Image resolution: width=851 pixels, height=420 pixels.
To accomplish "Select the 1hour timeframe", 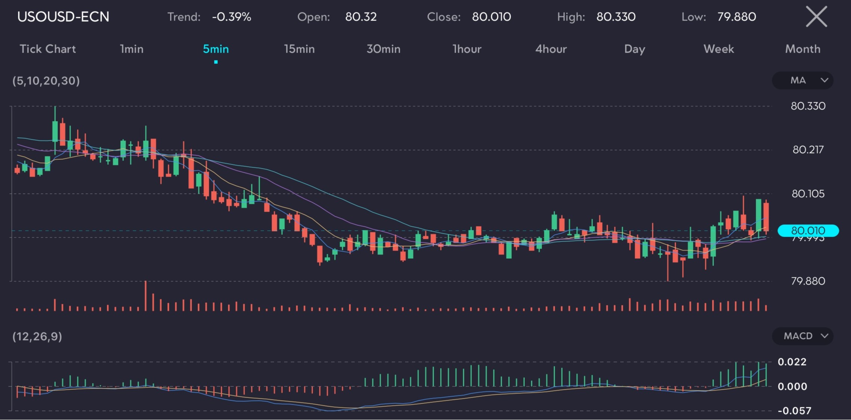I will [467, 49].
